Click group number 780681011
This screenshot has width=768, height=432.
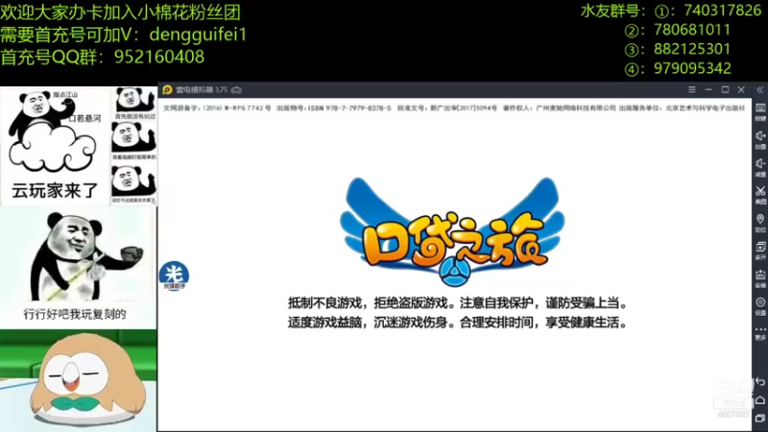[x=692, y=30]
